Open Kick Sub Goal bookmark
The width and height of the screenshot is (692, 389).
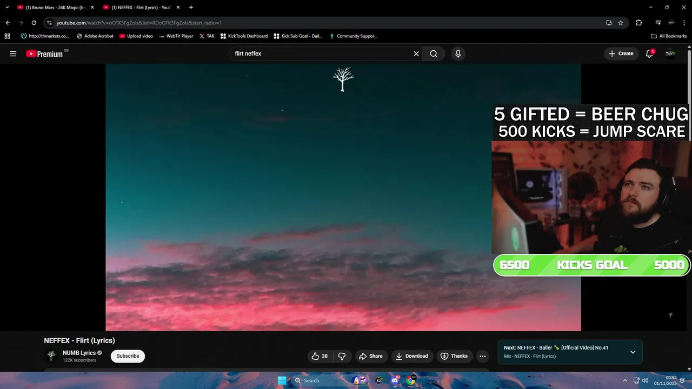point(298,36)
